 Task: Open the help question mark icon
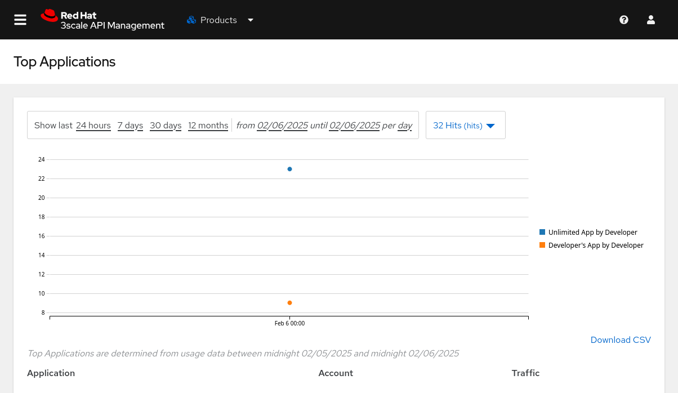click(x=624, y=20)
